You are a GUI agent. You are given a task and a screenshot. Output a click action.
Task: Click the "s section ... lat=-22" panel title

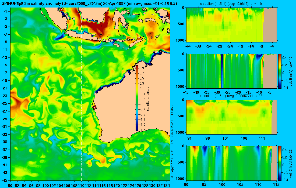point(231,96)
